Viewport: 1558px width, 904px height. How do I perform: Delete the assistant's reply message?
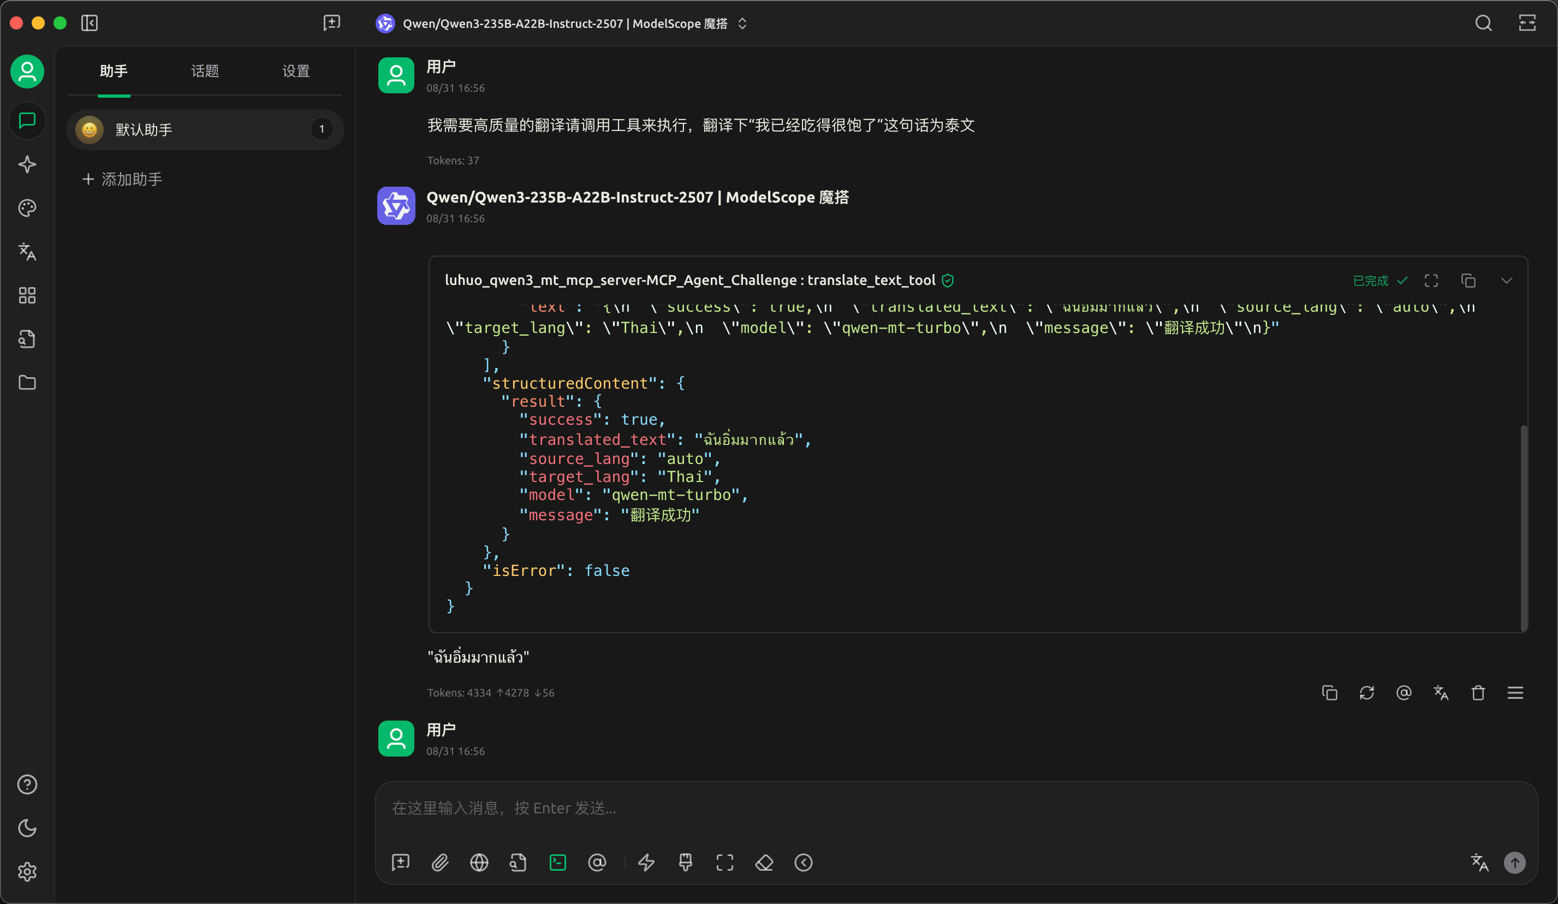pos(1478,693)
